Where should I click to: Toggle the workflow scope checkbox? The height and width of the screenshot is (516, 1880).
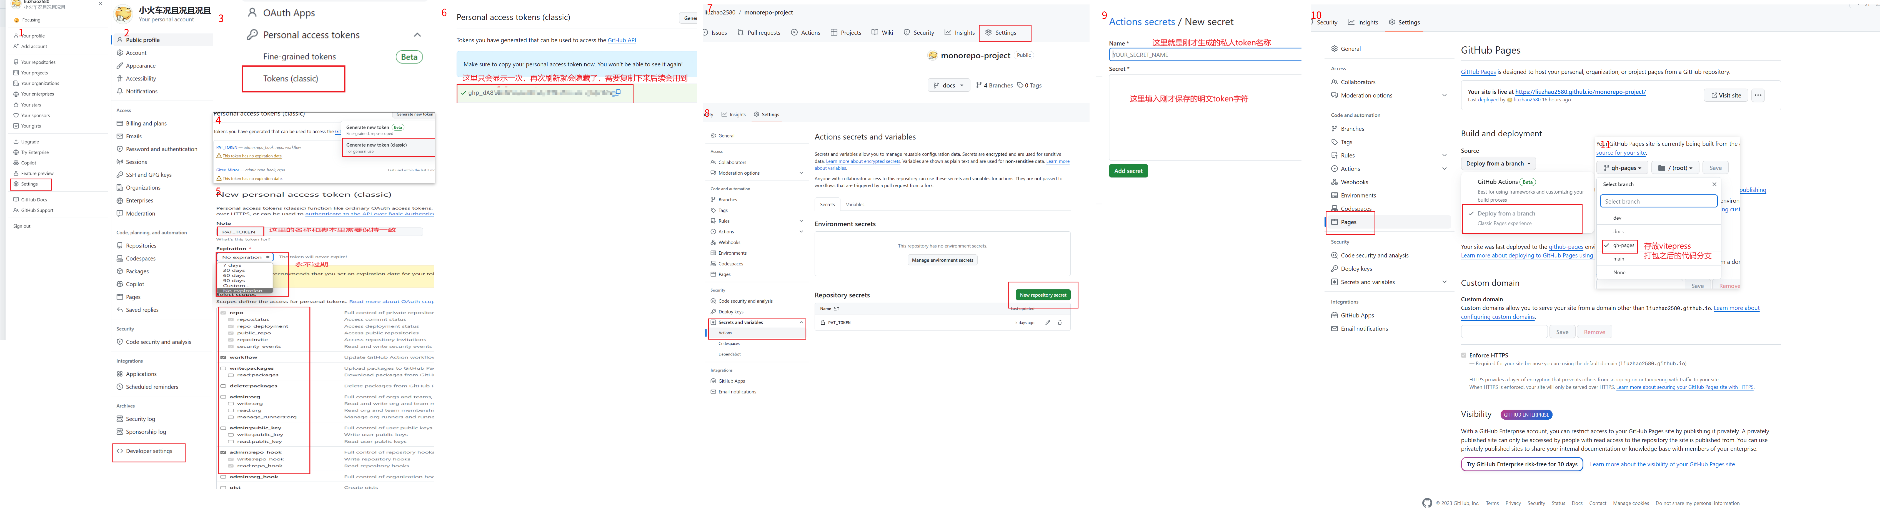223,358
